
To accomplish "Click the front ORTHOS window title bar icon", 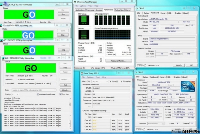I will point(3,58).
